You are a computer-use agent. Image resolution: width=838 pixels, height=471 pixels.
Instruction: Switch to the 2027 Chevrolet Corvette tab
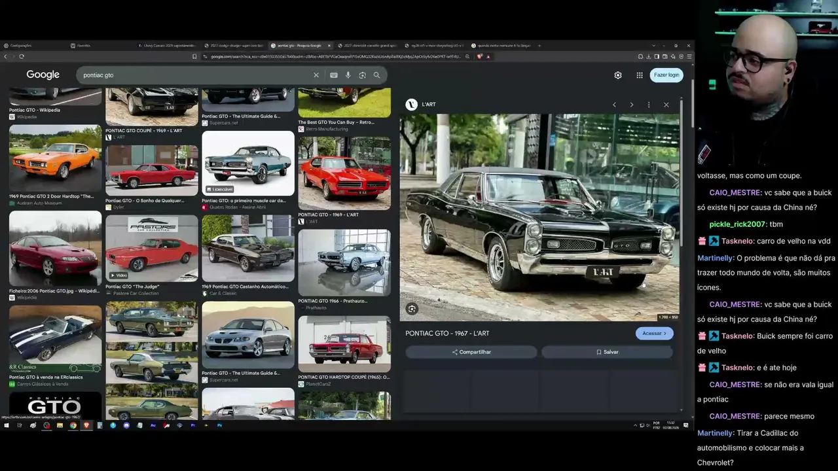coord(367,46)
